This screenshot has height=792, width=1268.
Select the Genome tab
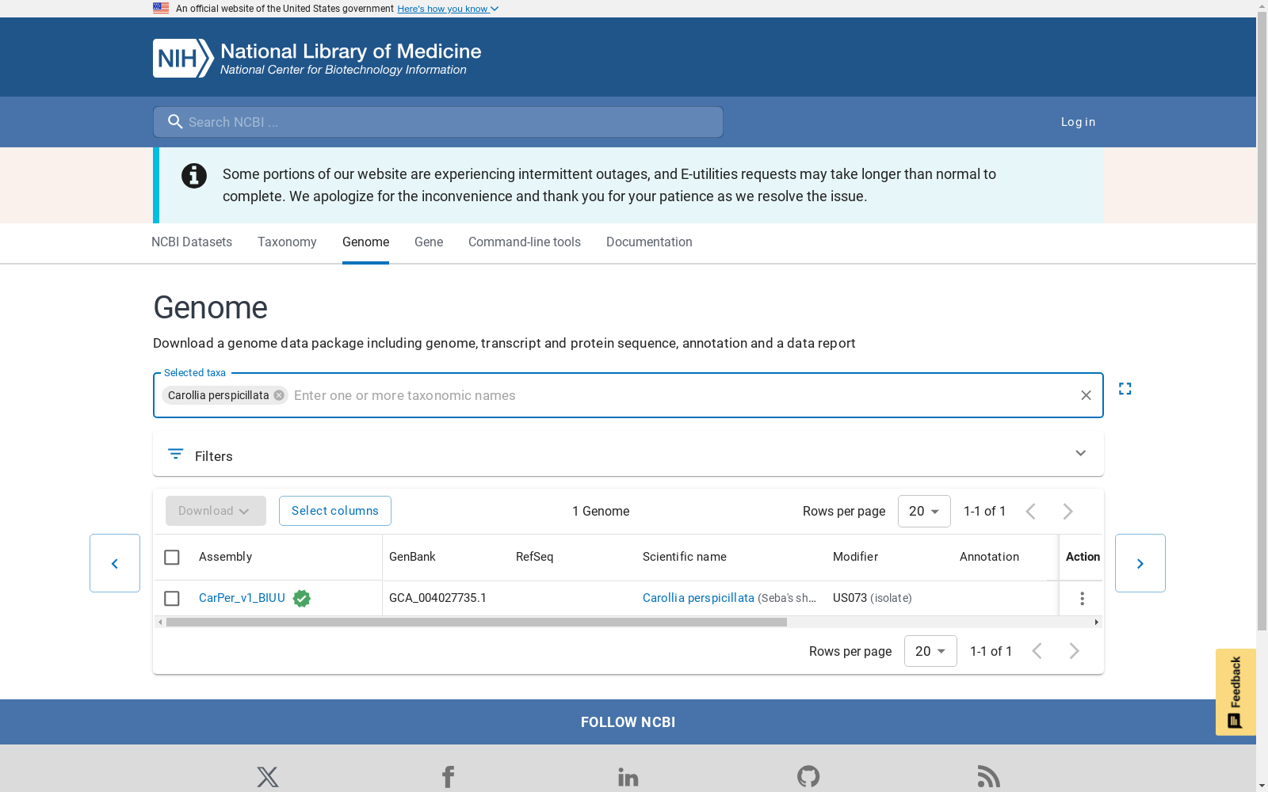coord(365,242)
